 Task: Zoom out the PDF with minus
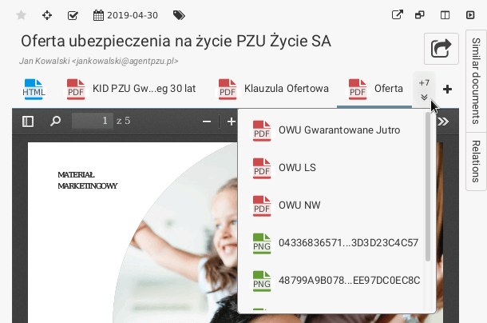[207, 122]
